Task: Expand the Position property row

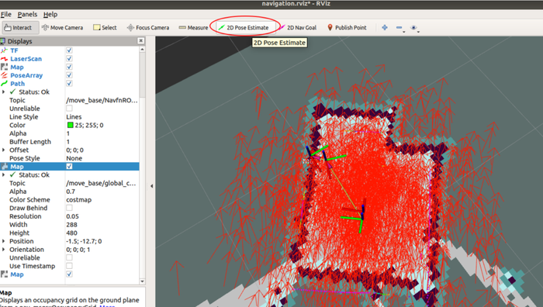Action: click(3, 241)
